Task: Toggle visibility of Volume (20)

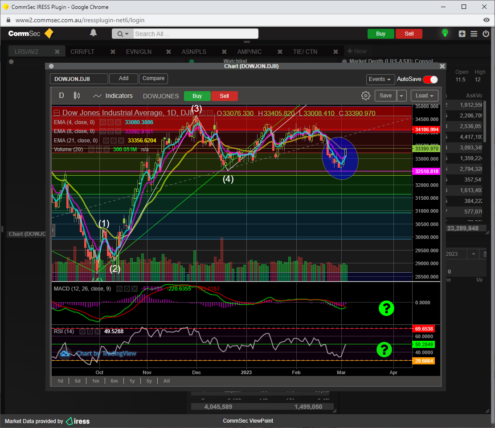Action: point(91,149)
